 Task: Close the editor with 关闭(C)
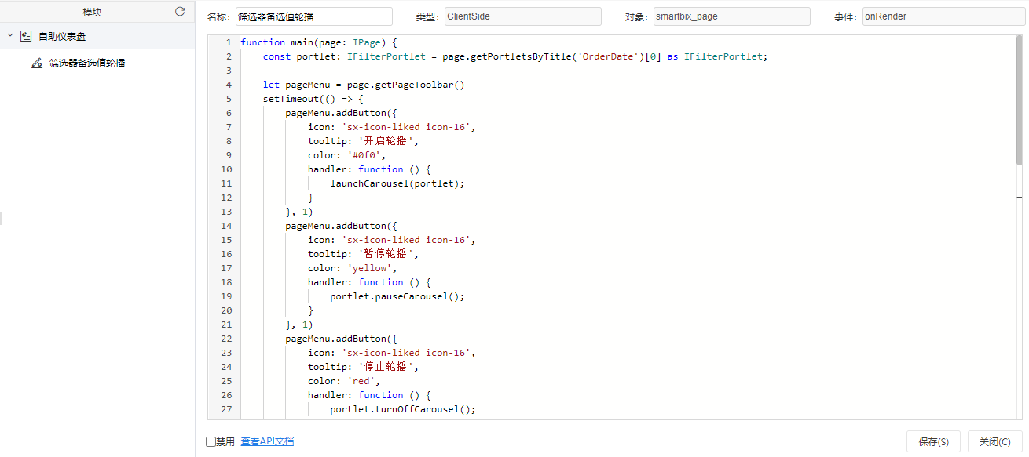995,441
